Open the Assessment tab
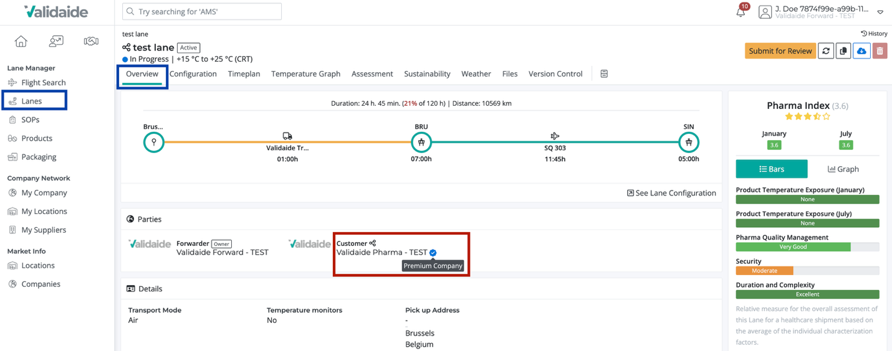 click(x=372, y=73)
